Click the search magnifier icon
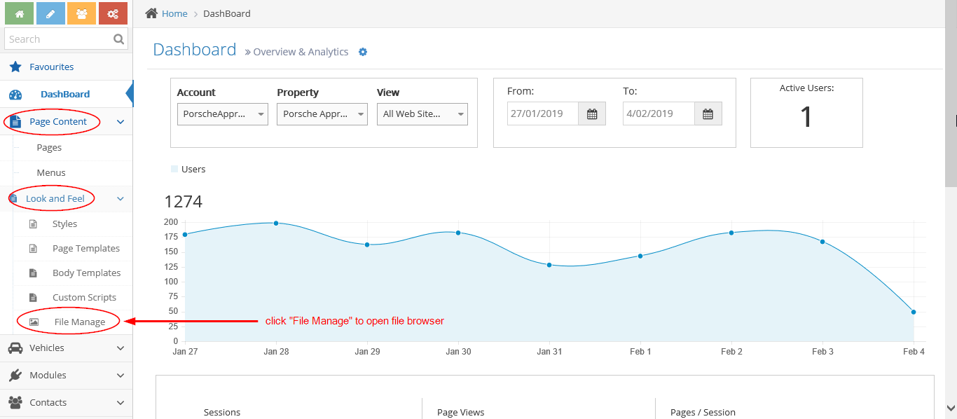 click(x=119, y=39)
